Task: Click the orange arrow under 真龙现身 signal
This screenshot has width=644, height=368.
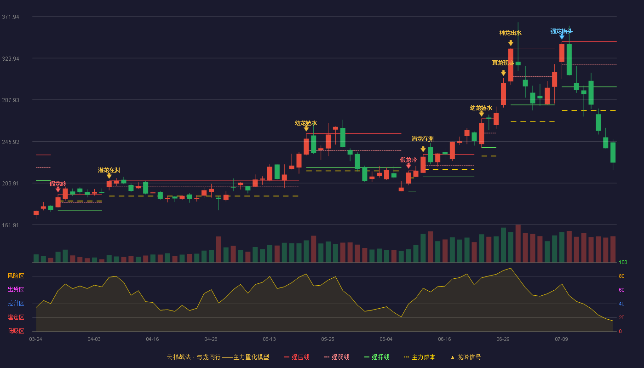Action: (503, 73)
